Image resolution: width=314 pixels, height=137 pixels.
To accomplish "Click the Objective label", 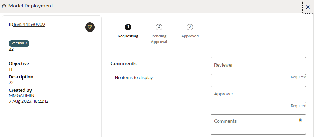I will (x=19, y=64).
